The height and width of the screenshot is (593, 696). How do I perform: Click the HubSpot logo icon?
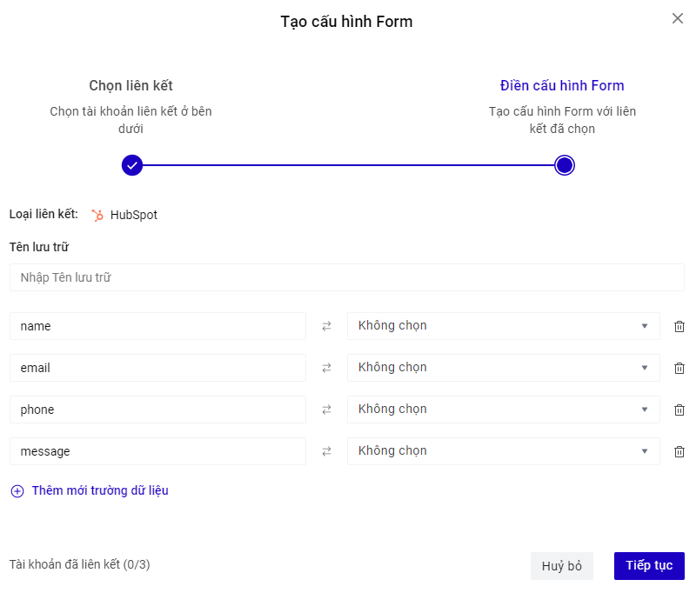[x=97, y=215]
